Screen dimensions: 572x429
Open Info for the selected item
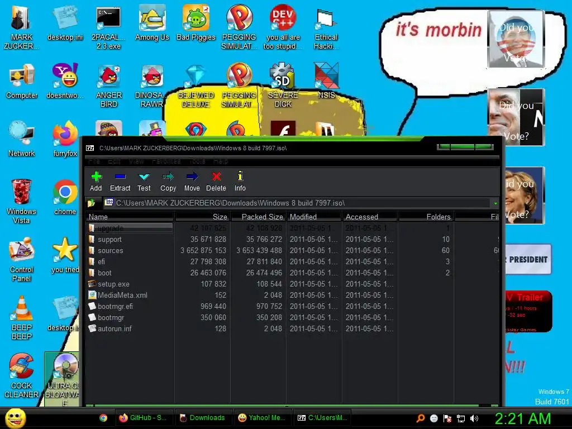[240, 182]
